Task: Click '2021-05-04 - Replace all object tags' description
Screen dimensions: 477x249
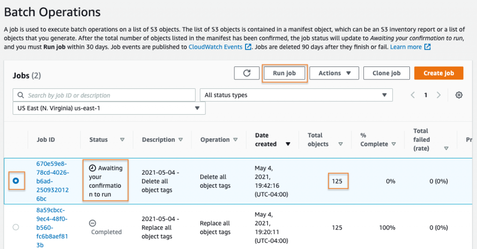Action: [160, 228]
